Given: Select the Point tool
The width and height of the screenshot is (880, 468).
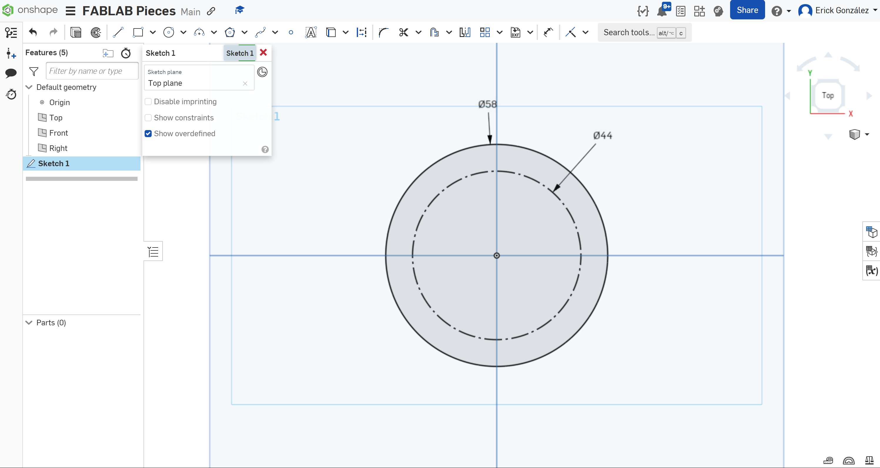Looking at the screenshot, I should coord(291,32).
